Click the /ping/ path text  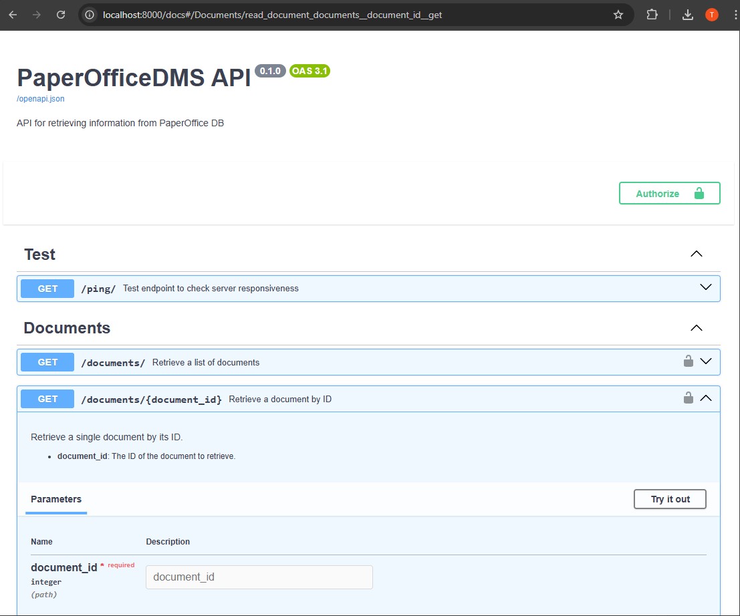pos(98,289)
